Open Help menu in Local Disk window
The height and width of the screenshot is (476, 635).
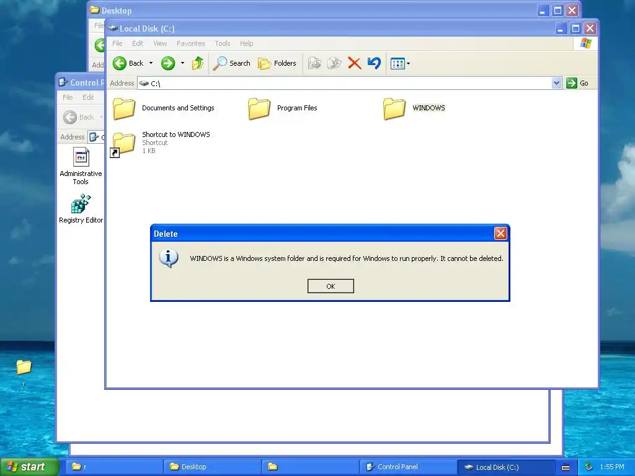[246, 43]
